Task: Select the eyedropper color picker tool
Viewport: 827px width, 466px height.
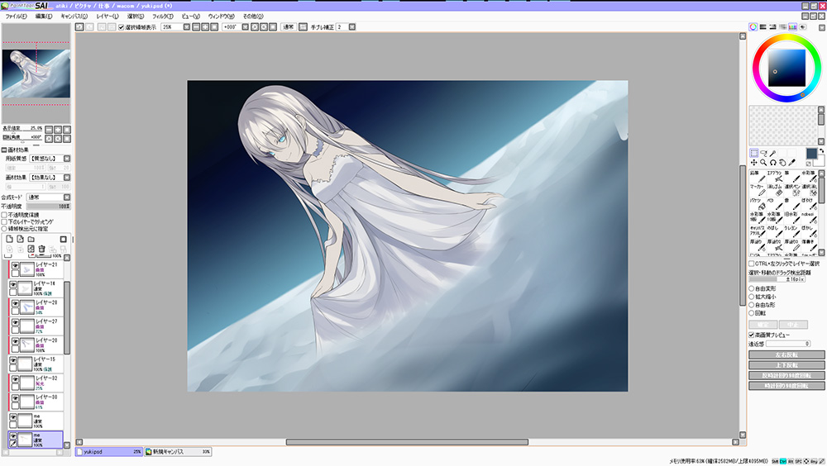Action: 792,163
